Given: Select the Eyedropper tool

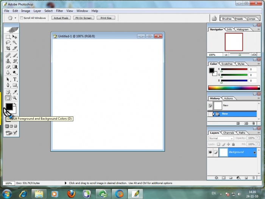Looking at the screenshot, I should pyautogui.click(x=15, y=92).
